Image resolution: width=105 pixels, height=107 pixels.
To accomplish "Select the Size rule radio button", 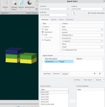I will pyautogui.click(x=43, y=35).
